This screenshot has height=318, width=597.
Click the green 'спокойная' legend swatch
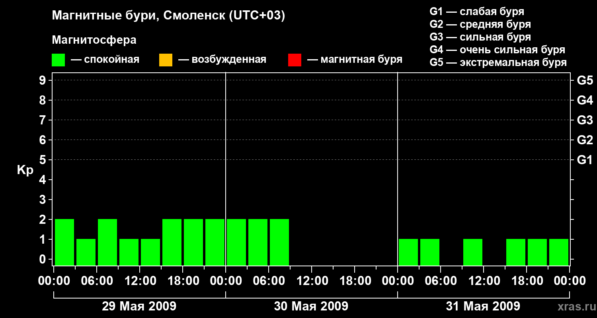pyautogui.click(x=58, y=60)
